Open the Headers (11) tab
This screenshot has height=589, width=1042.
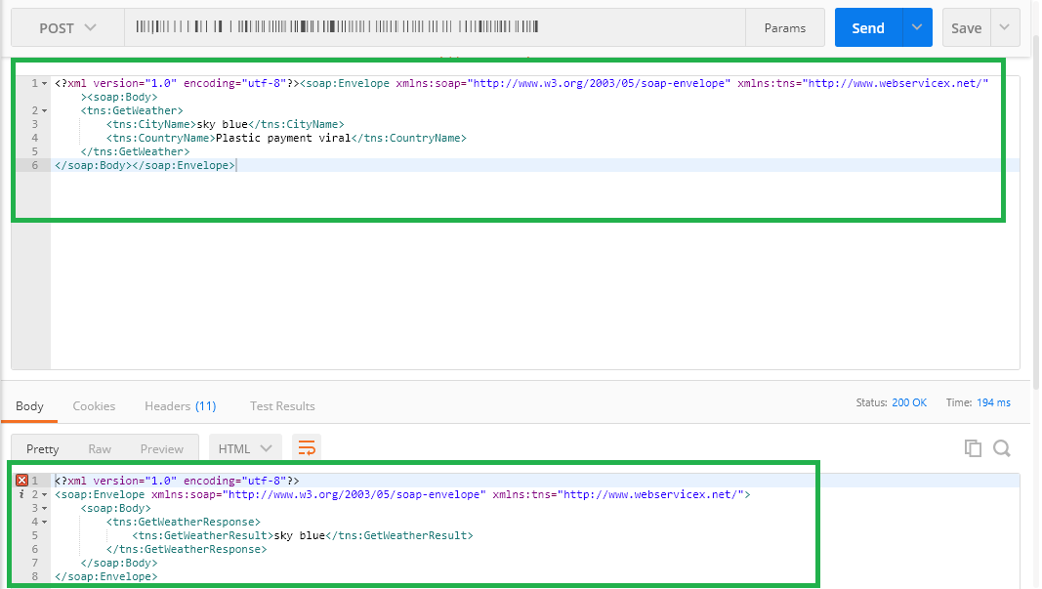click(180, 406)
